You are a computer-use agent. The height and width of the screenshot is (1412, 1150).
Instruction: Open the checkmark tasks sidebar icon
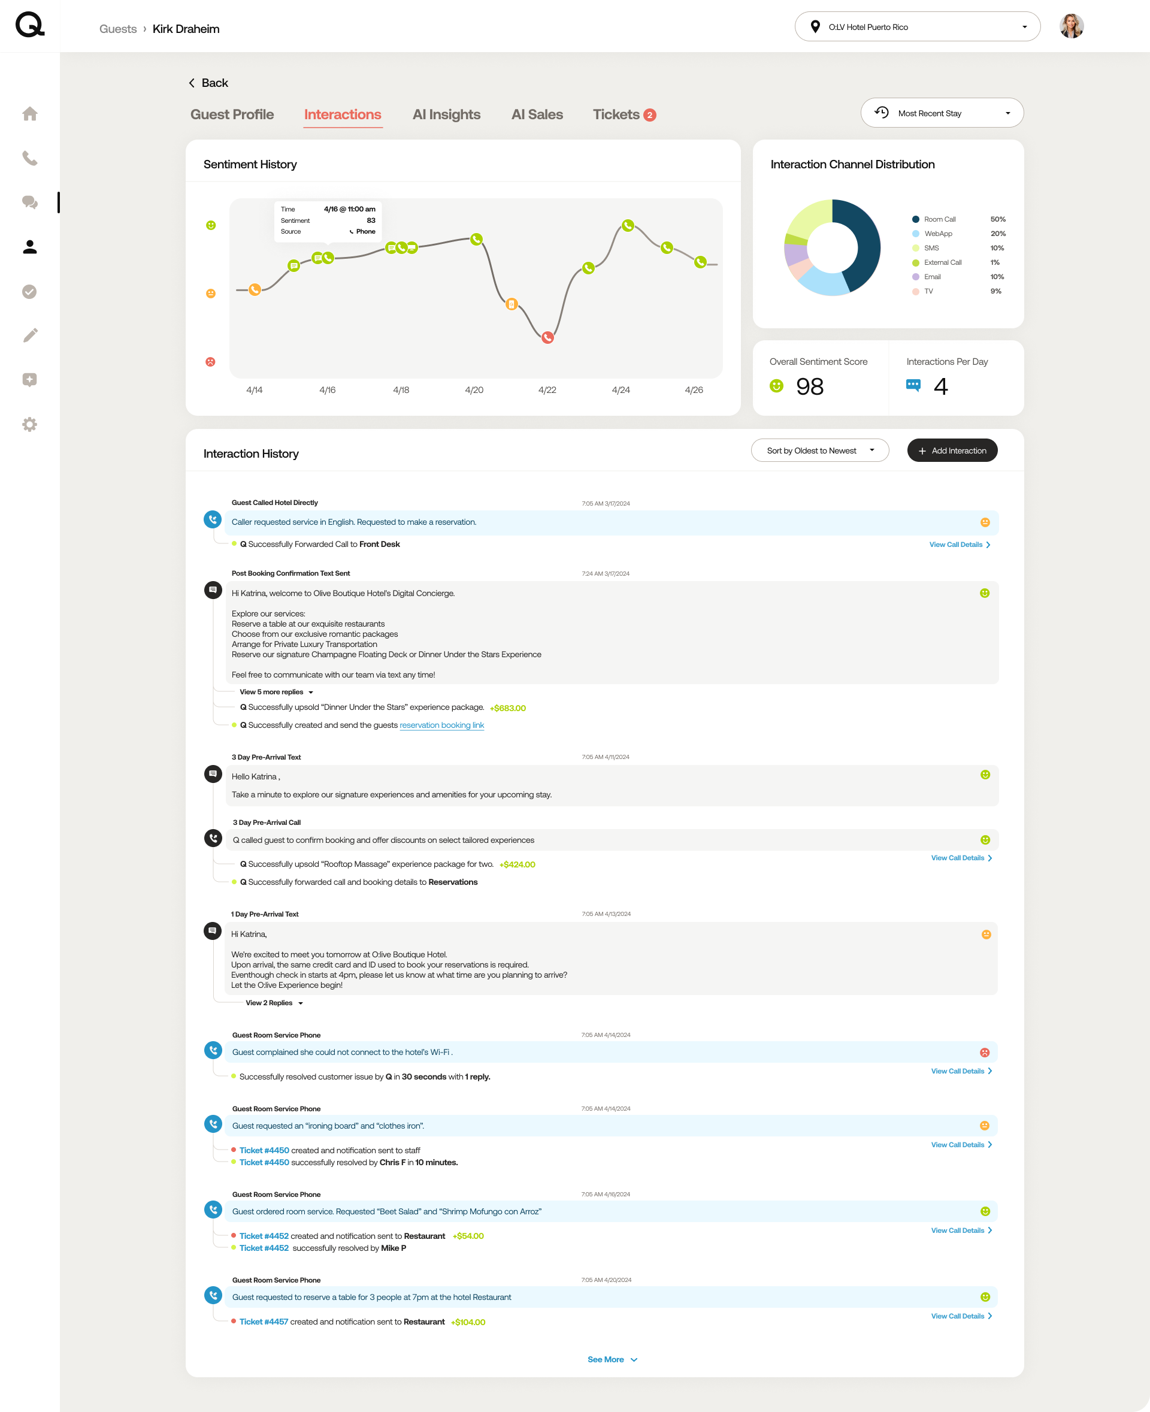click(x=30, y=292)
